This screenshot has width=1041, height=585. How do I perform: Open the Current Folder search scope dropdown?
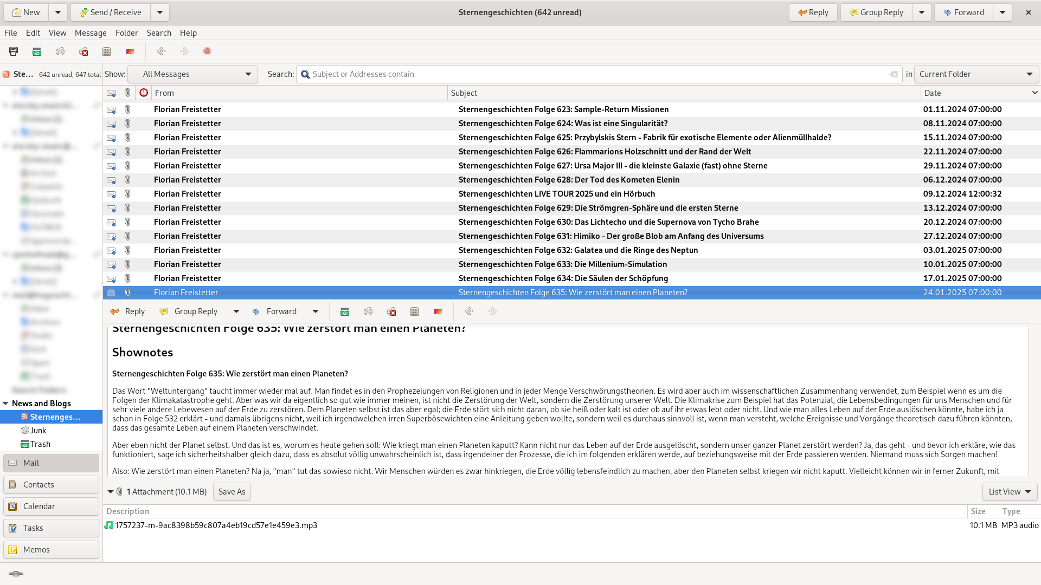(x=975, y=74)
